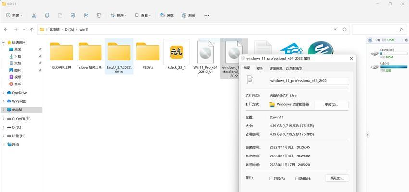Click the Delete trash icon in toolbar
Image resolution: width=409 pixels, height=192 pixels.
(99, 16)
